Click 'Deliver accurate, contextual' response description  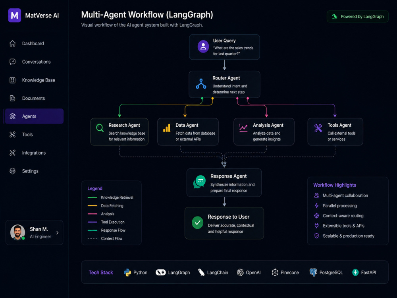(x=231, y=226)
